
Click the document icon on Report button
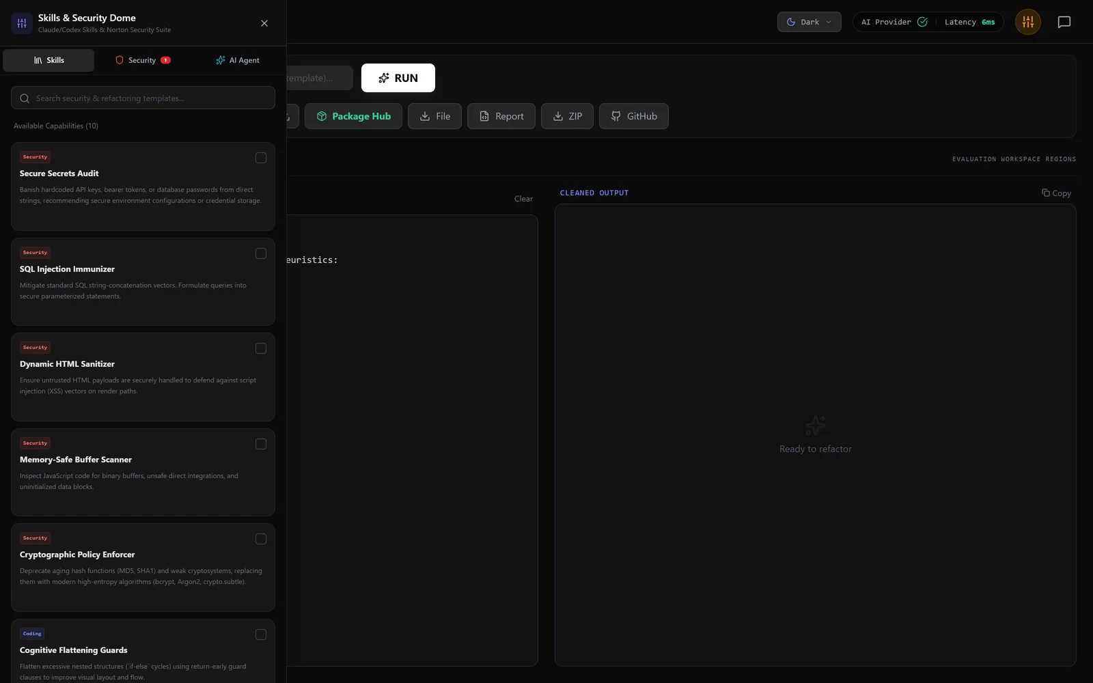click(484, 116)
